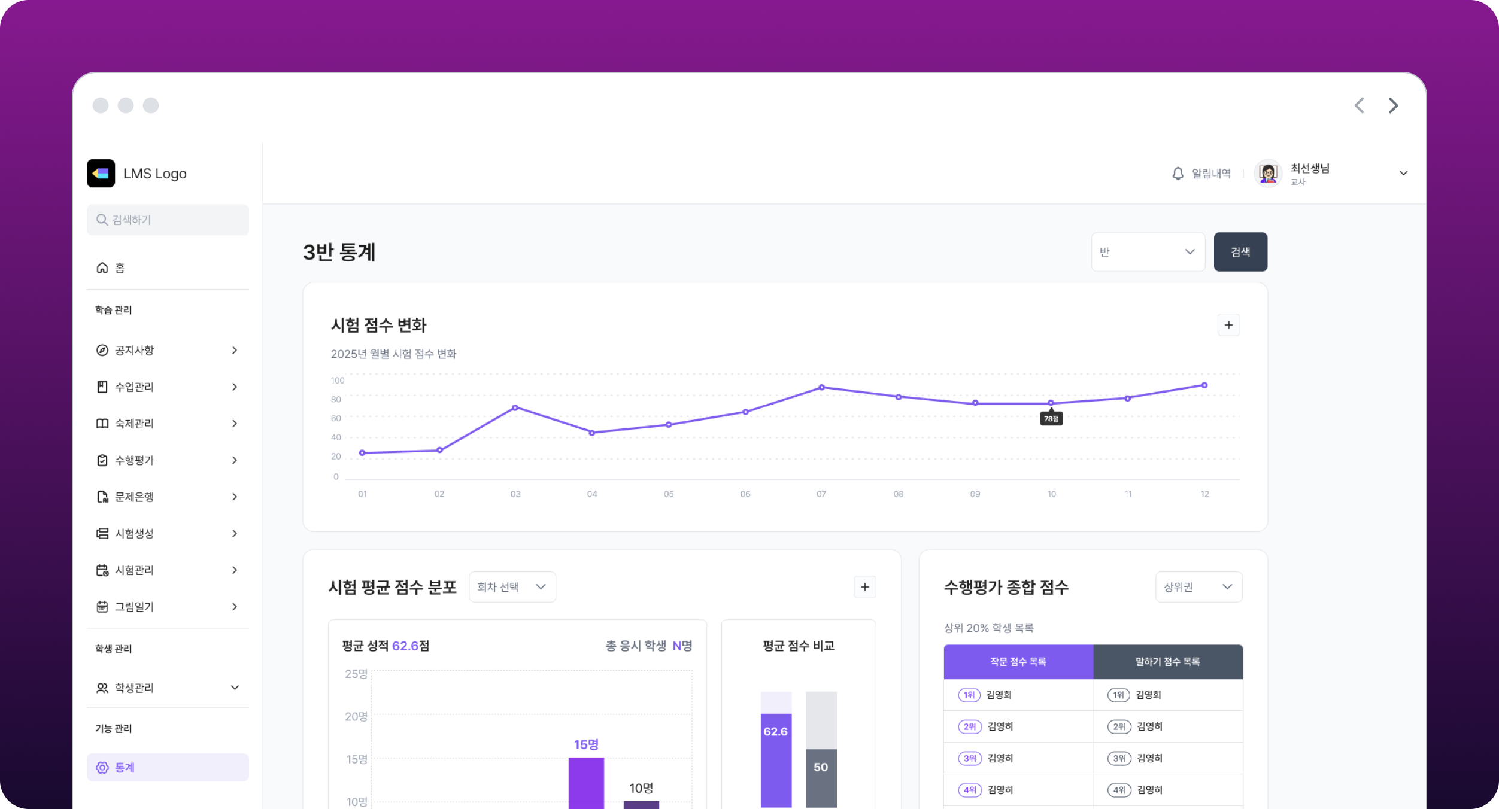Click the 그림일기 calendar icon
Image resolution: width=1499 pixels, height=809 pixels.
[102, 607]
